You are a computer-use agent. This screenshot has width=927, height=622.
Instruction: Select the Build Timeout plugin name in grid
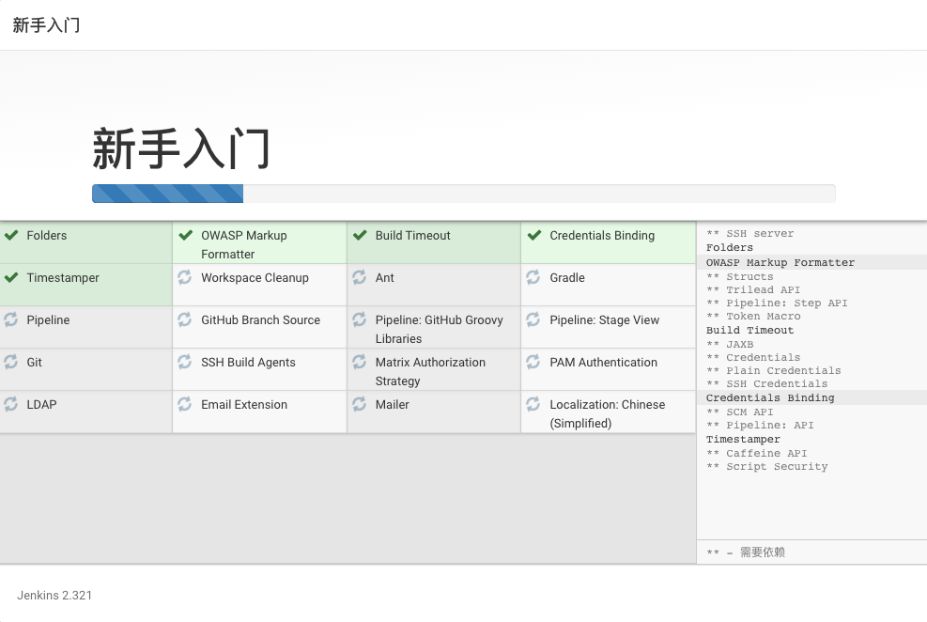pos(412,235)
